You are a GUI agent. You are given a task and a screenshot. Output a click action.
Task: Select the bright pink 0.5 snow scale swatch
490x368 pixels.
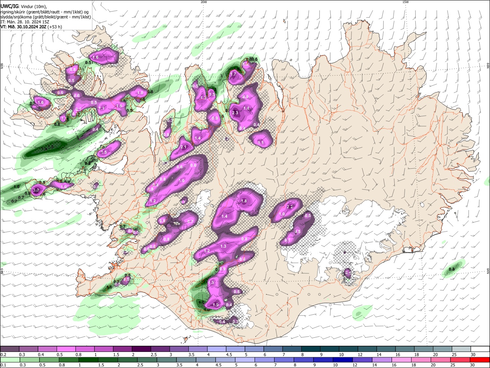[66, 349]
